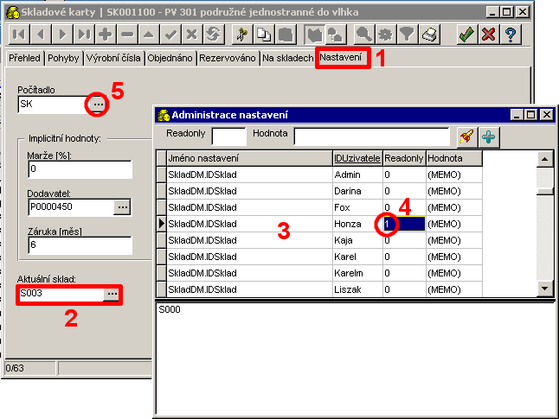Screen dimensions: 559x419
Task: Open help with the question mark icon
Action: click(x=511, y=35)
